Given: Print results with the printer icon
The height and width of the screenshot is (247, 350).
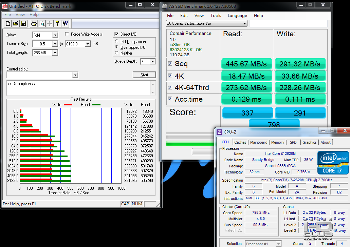Looking at the screenshot, I should pyautogui.click(x=34, y=23).
